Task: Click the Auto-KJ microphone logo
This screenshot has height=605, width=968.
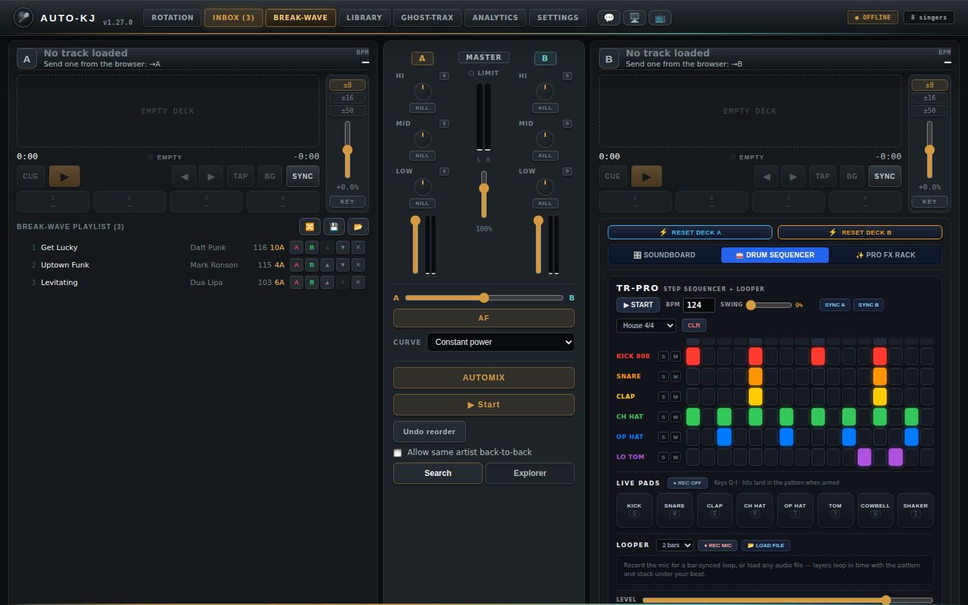Action: (24, 17)
